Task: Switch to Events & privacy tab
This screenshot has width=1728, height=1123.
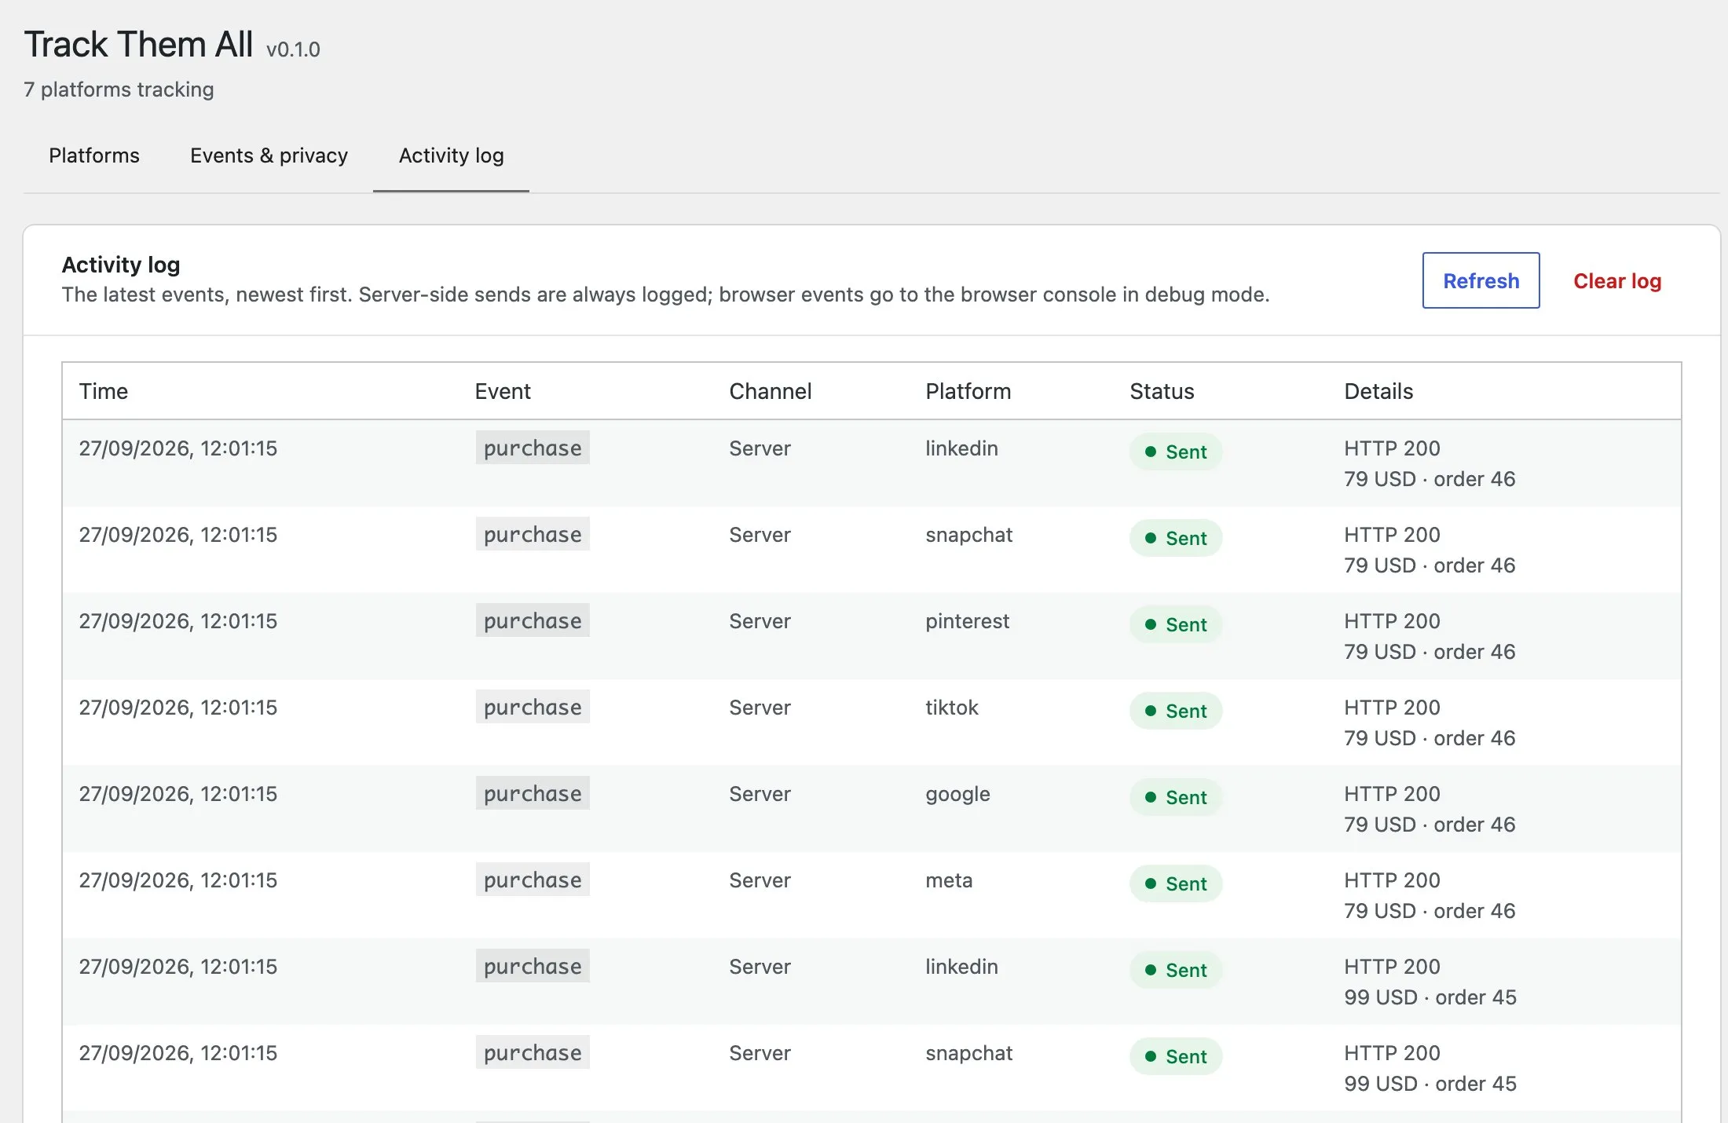Action: tap(269, 155)
